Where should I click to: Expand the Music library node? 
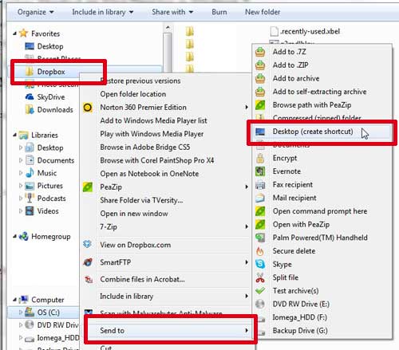point(21,173)
